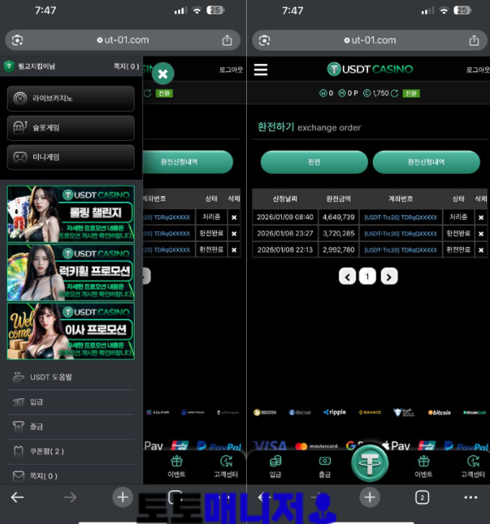Viewport: 490px width, 524px height.
Task: Go to previous page with left arrow
Action: pos(347,276)
